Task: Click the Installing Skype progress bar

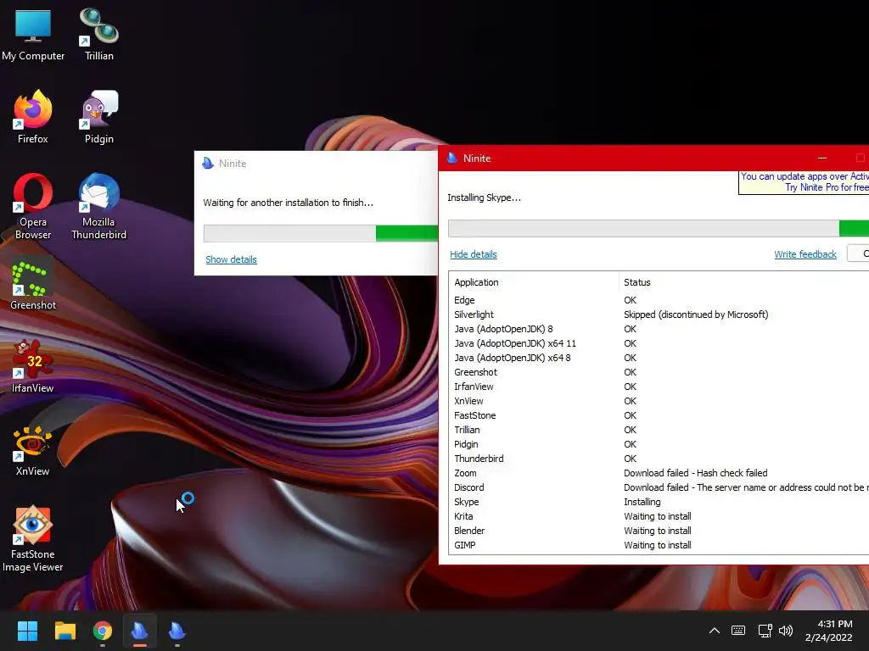Action: pos(659,229)
